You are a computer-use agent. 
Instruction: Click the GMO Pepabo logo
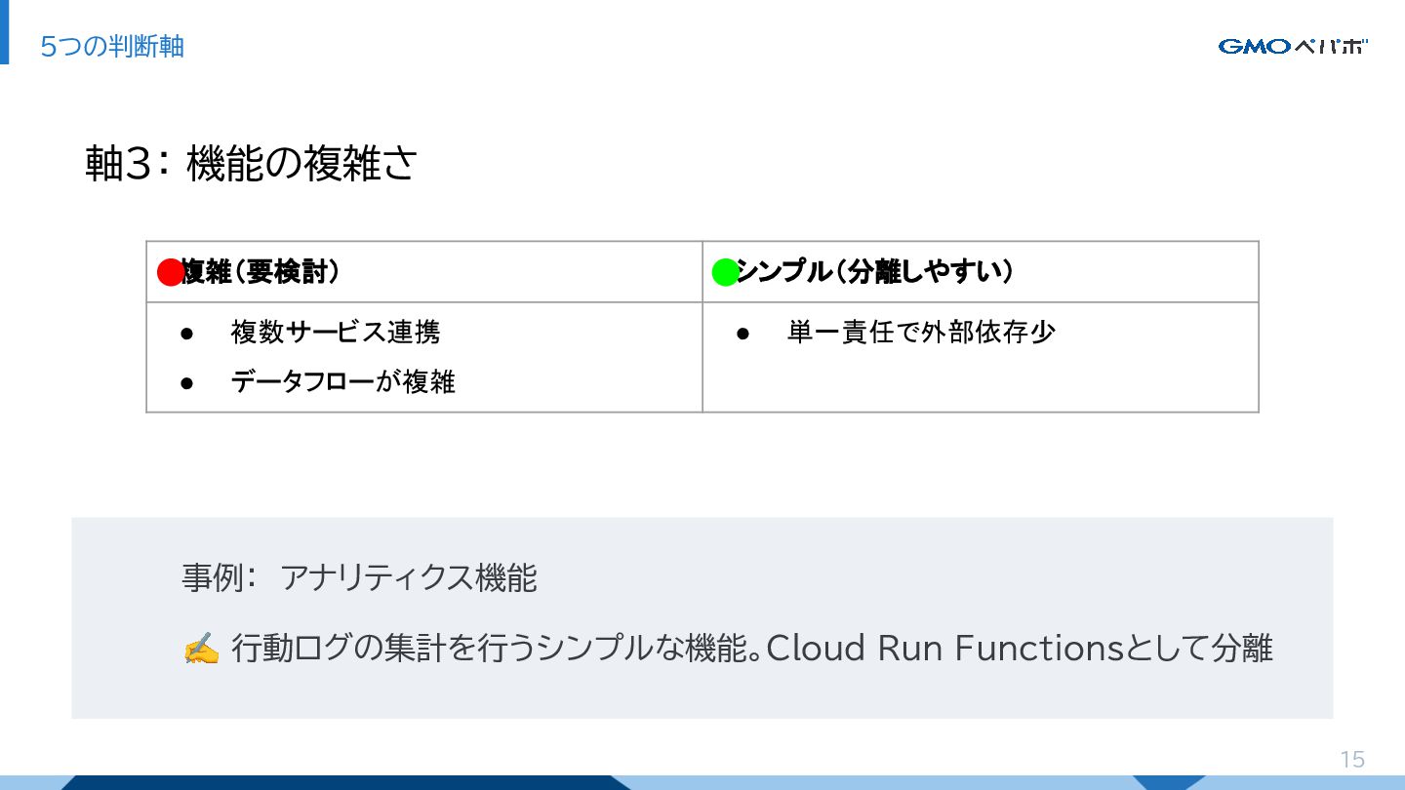pos(1293,46)
